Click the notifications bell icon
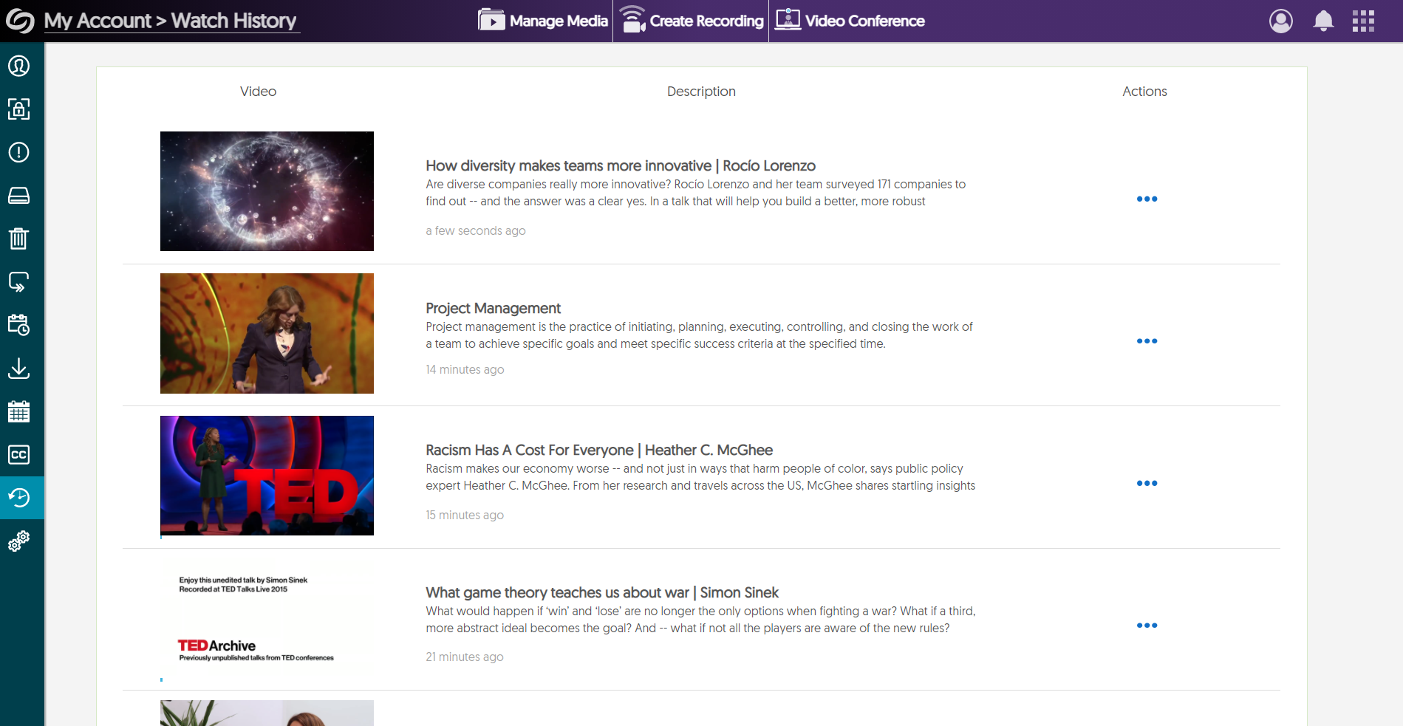 click(1323, 21)
